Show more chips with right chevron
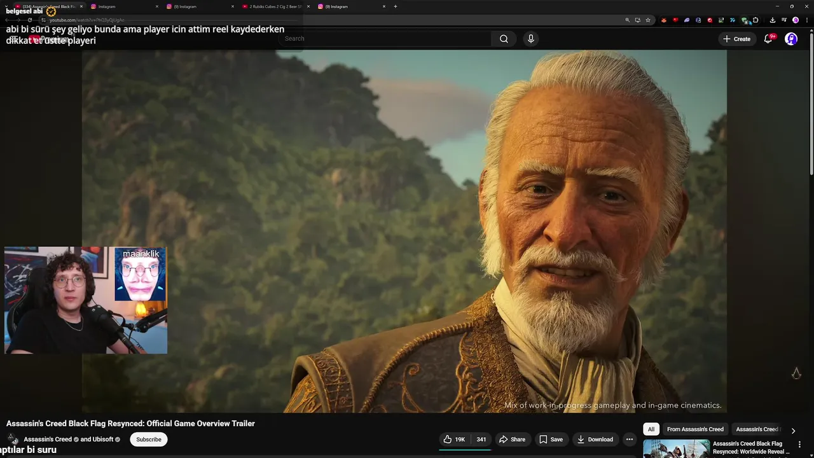 coord(793,431)
